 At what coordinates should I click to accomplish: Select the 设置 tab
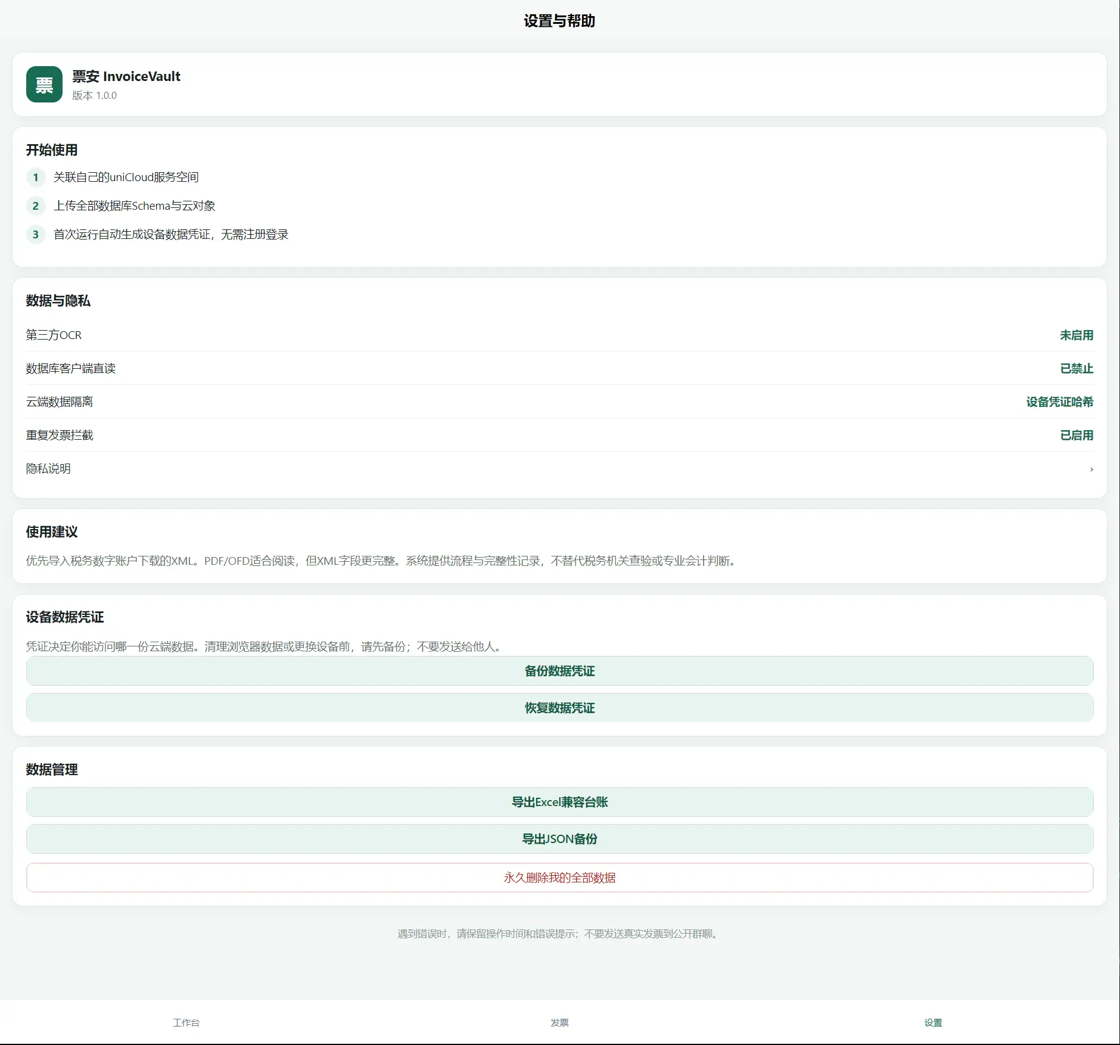coord(933,1022)
